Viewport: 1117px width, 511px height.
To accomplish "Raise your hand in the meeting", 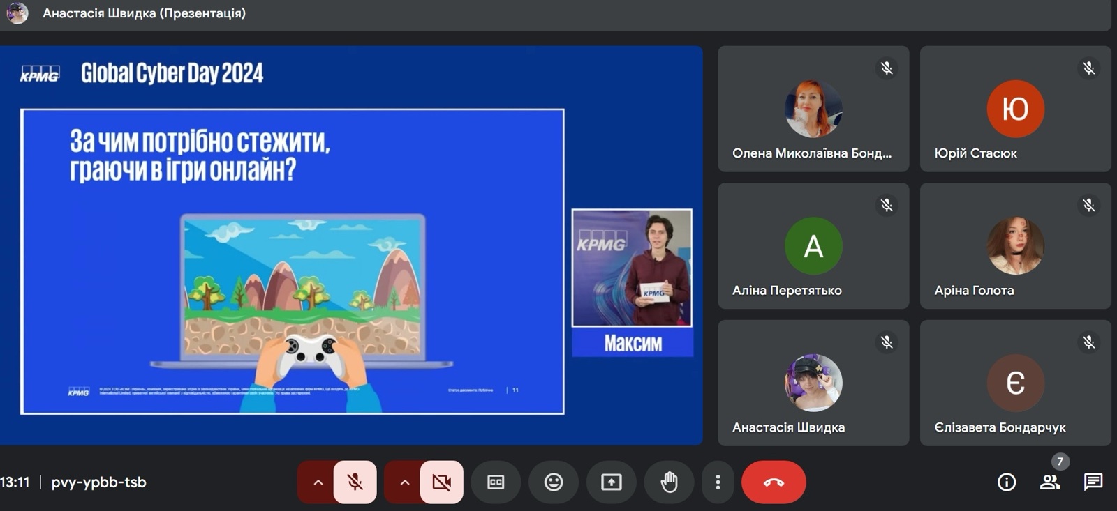I will click(x=669, y=482).
